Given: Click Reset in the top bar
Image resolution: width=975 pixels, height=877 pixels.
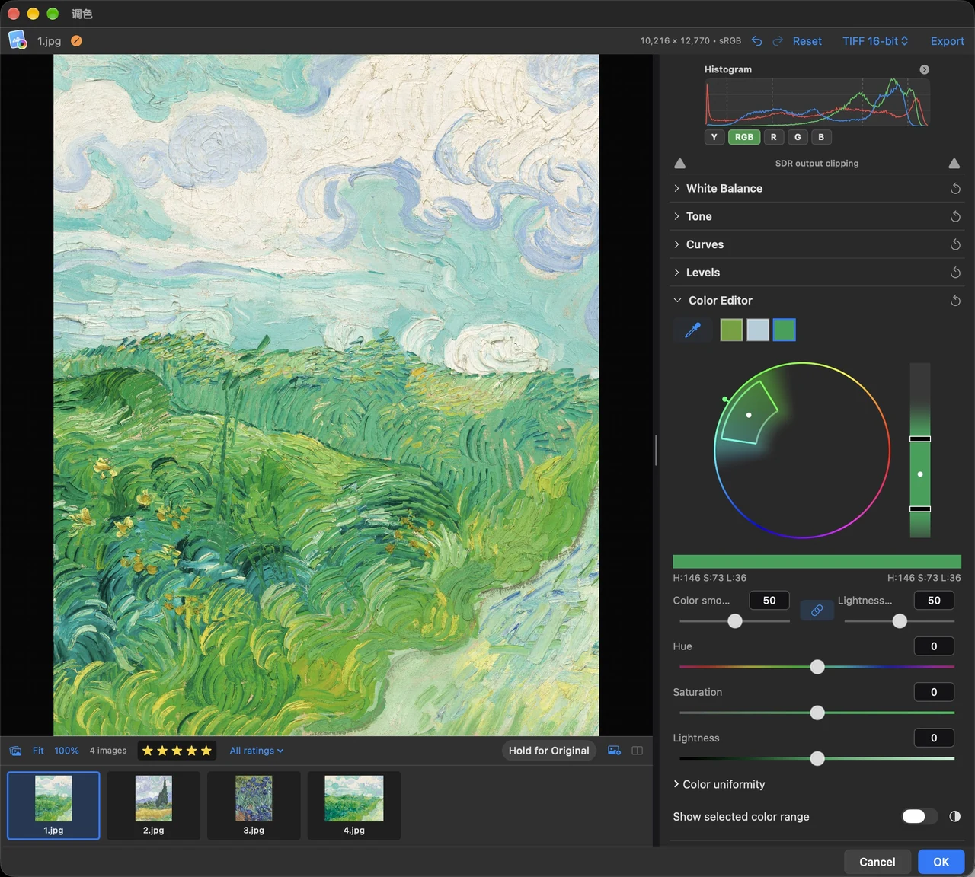Looking at the screenshot, I should pyautogui.click(x=807, y=41).
